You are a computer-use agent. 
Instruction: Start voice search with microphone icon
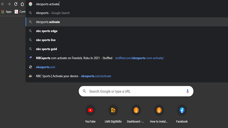pos(188,91)
